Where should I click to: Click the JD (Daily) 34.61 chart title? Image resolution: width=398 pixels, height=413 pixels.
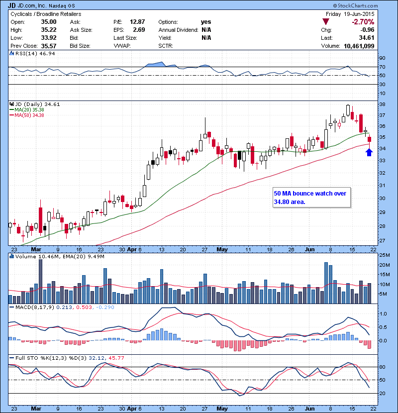[37, 104]
